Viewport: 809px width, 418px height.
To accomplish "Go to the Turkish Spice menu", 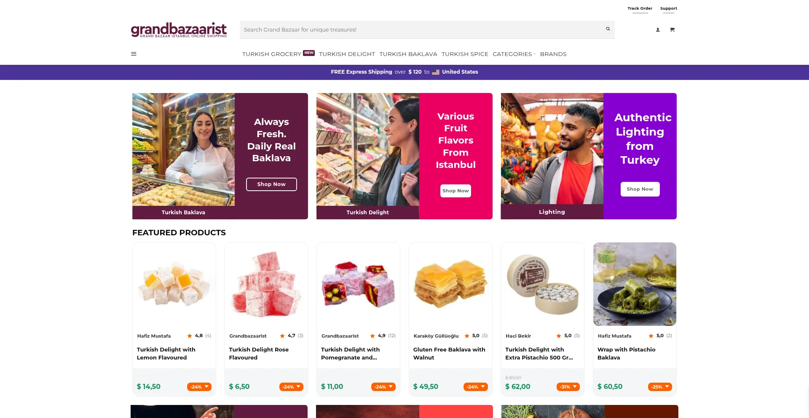I will (465, 54).
